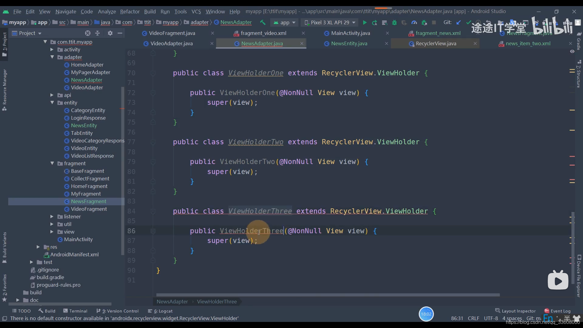The width and height of the screenshot is (583, 328).
Task: Click Attach Debugger to Android Process icon
Action: [x=424, y=22]
